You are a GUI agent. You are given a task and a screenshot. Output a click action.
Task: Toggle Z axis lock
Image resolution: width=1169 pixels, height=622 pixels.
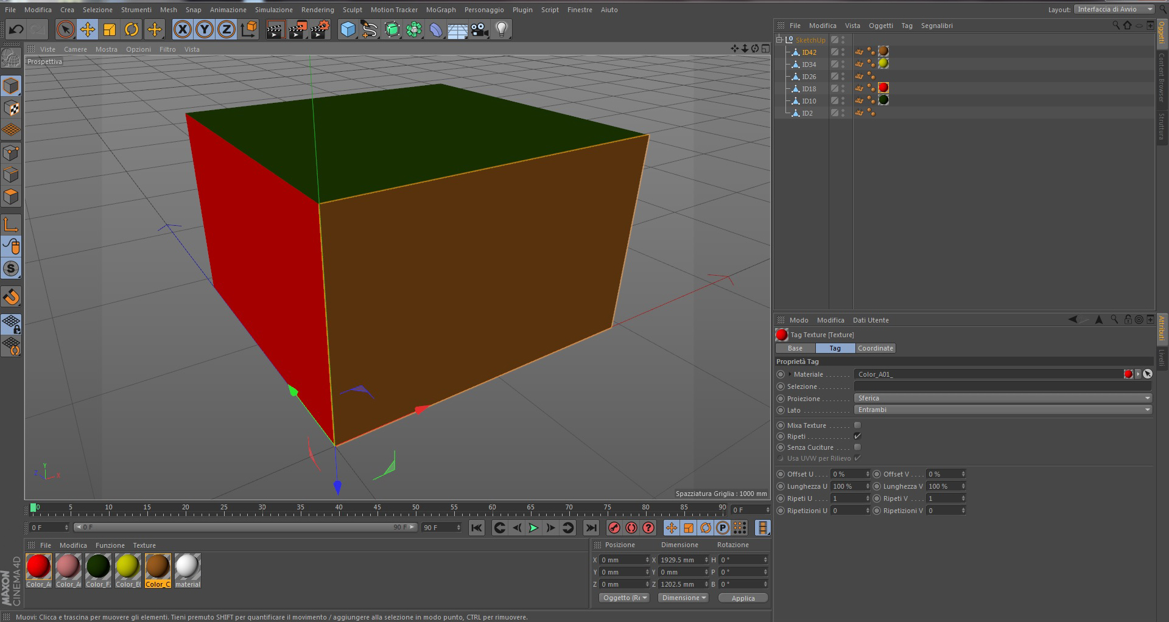[226, 29]
